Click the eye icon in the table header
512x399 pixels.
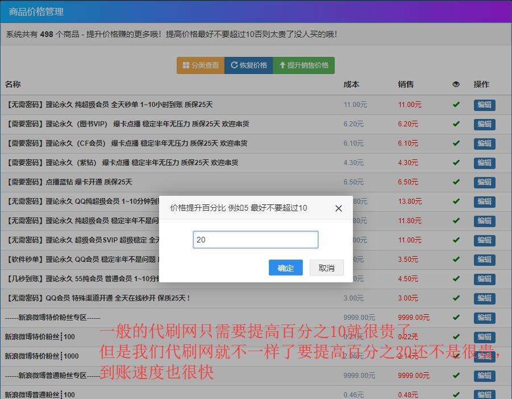point(456,84)
